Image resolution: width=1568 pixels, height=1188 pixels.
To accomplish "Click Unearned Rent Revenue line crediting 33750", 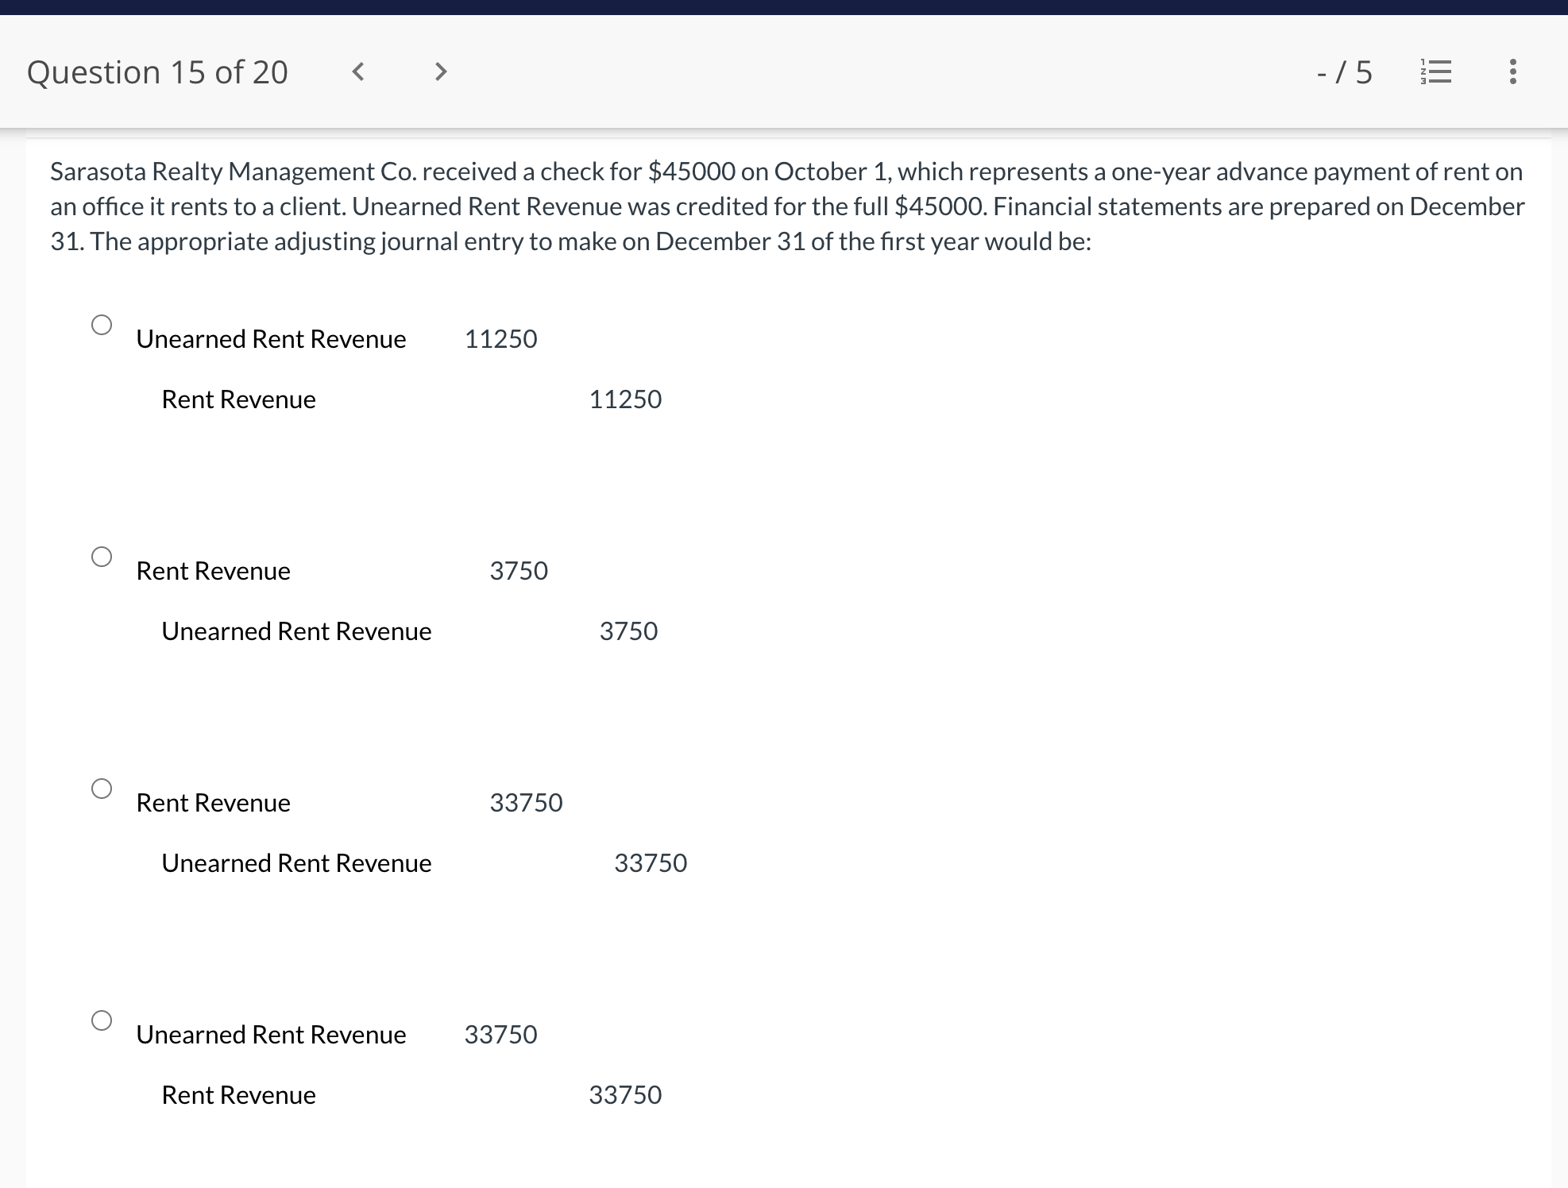I will pyautogui.click(x=296, y=863).
